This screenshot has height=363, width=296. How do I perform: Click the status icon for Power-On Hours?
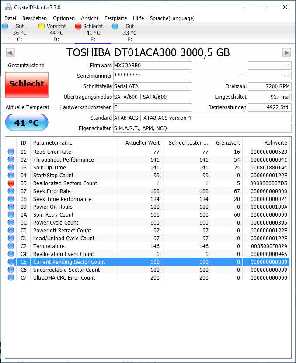[11, 207]
